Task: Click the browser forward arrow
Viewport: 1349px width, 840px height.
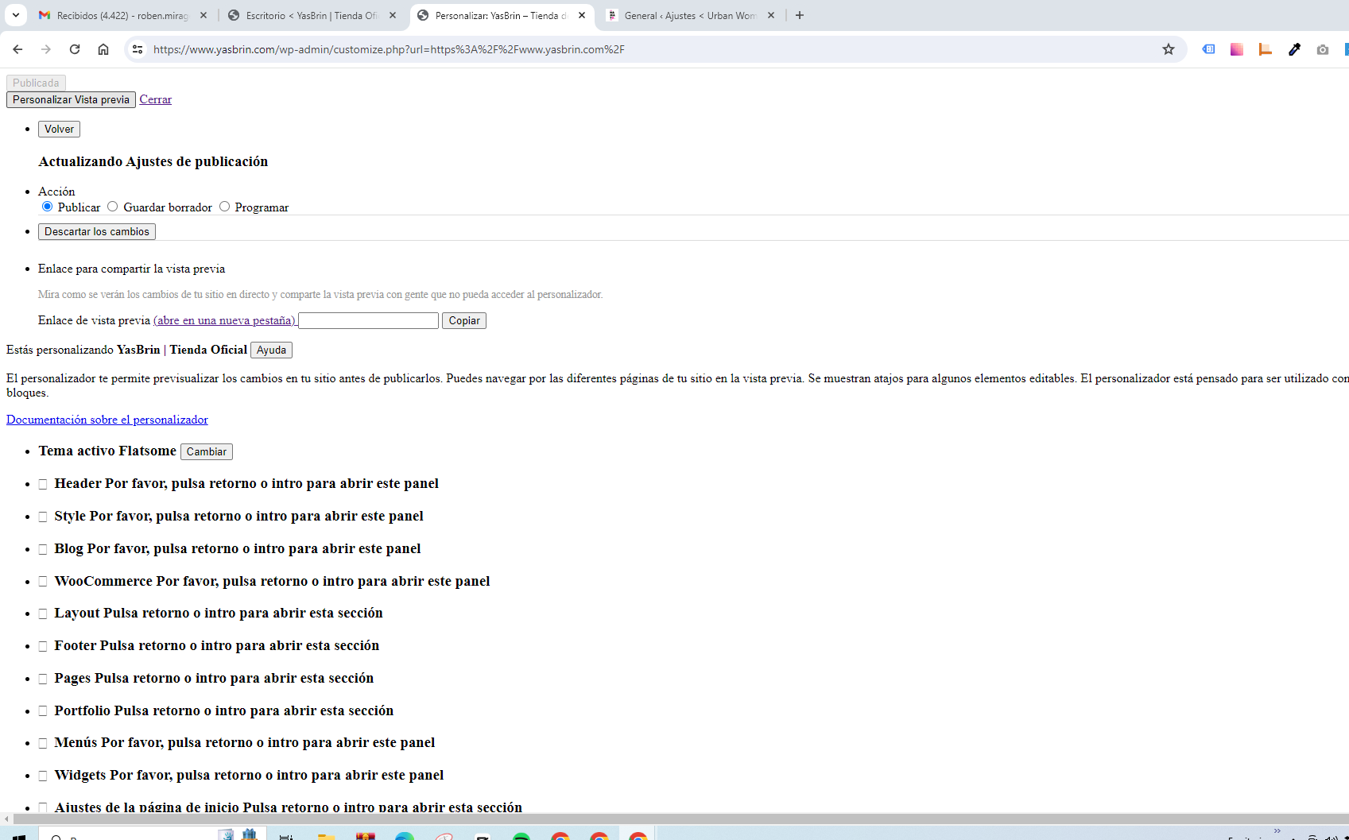Action: point(46,49)
